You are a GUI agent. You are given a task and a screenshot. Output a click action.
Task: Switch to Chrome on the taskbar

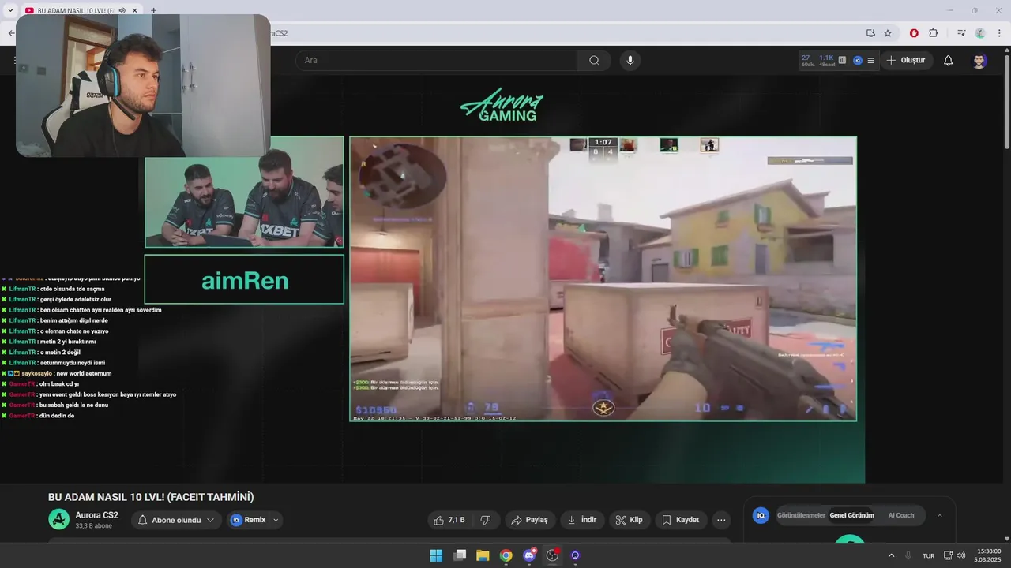coord(506,555)
